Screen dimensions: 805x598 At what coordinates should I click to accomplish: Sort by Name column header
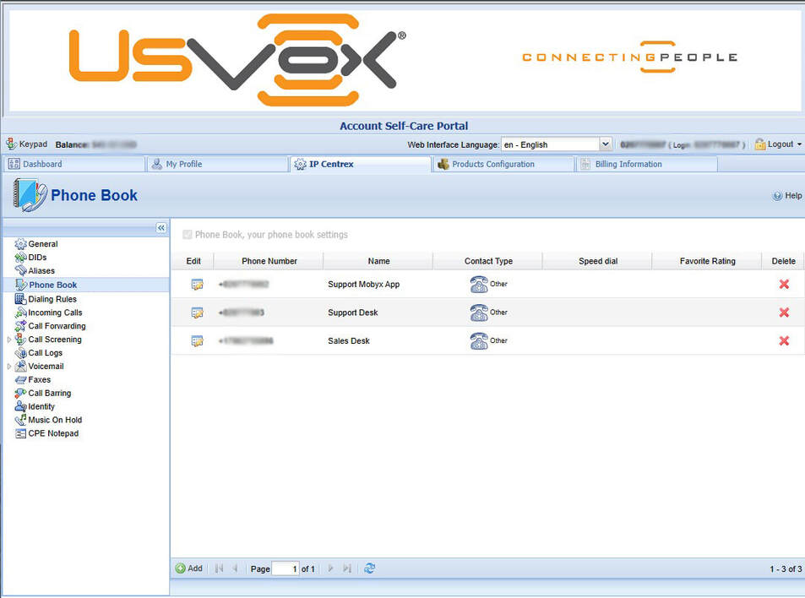coord(378,261)
